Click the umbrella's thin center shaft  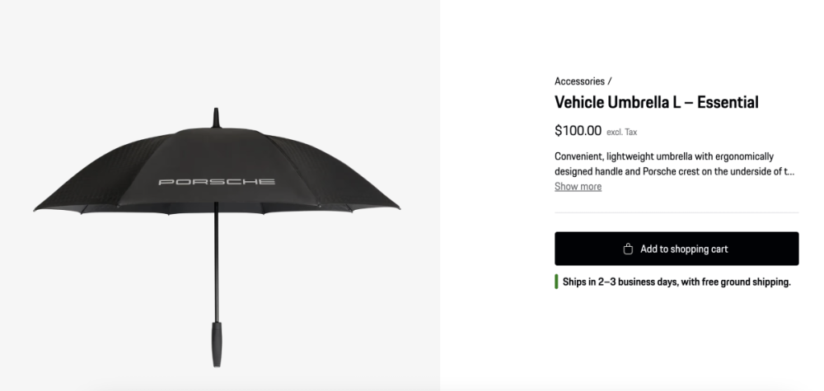tap(216, 263)
